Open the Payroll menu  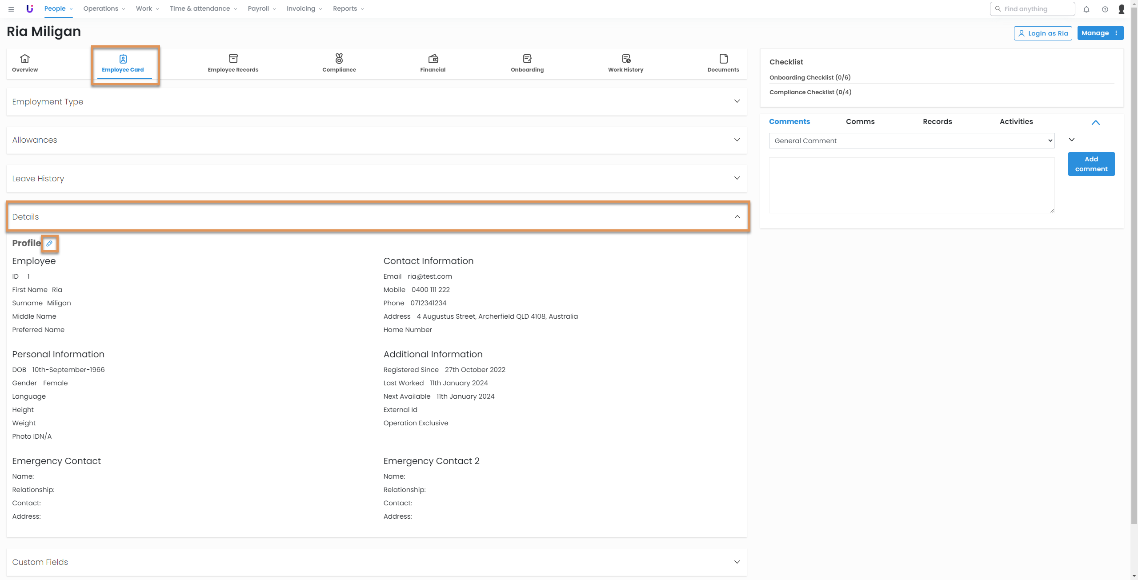click(x=261, y=8)
